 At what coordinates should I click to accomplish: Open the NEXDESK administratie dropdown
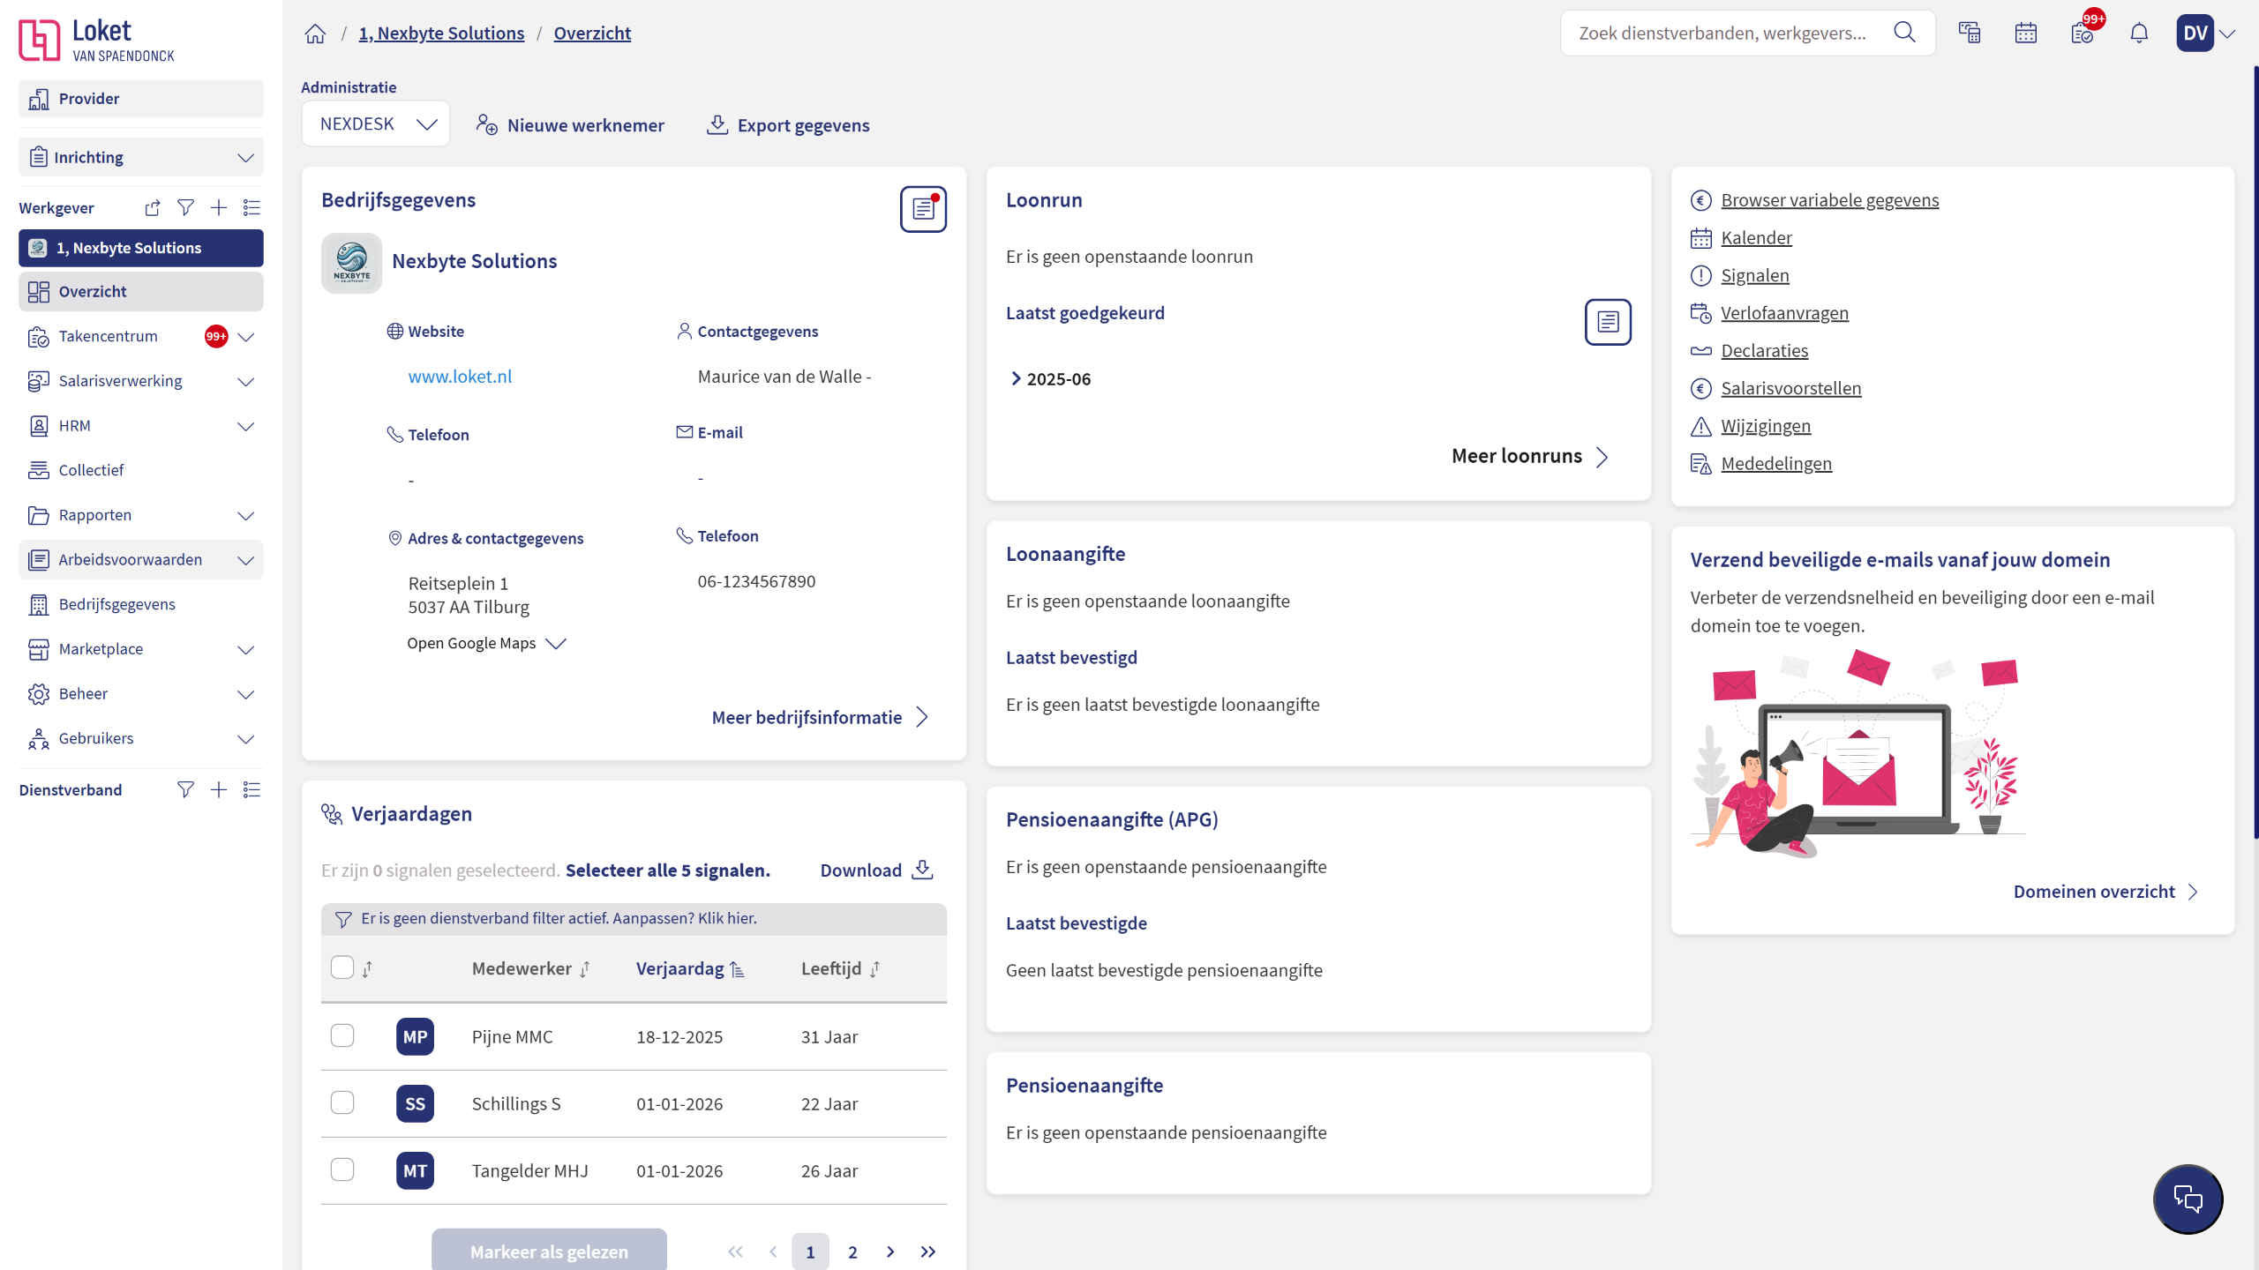[x=376, y=124]
